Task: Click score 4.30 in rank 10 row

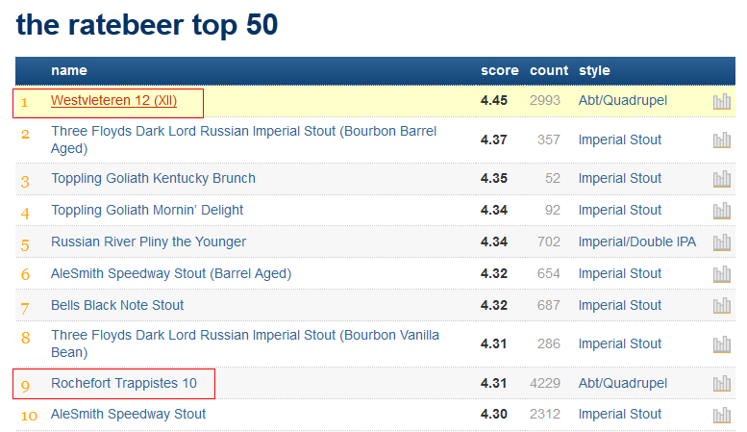Action: [x=494, y=414]
